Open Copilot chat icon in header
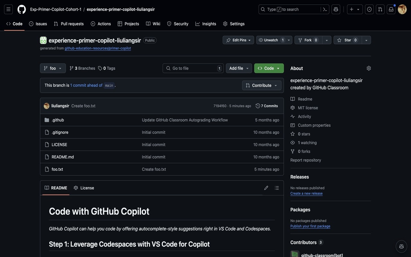Viewport: 411px width, 257px height. (336, 9)
